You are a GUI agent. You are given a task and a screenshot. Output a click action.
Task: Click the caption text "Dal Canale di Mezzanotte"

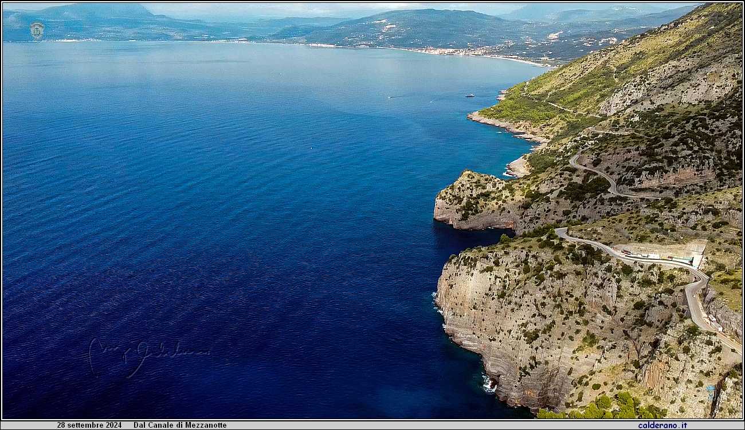(180, 425)
